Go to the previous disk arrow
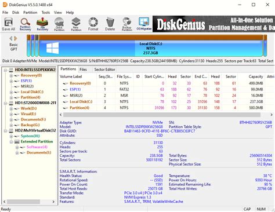Image resolution: width=275 pixels, height=212 pixels. click(x=11, y=38)
